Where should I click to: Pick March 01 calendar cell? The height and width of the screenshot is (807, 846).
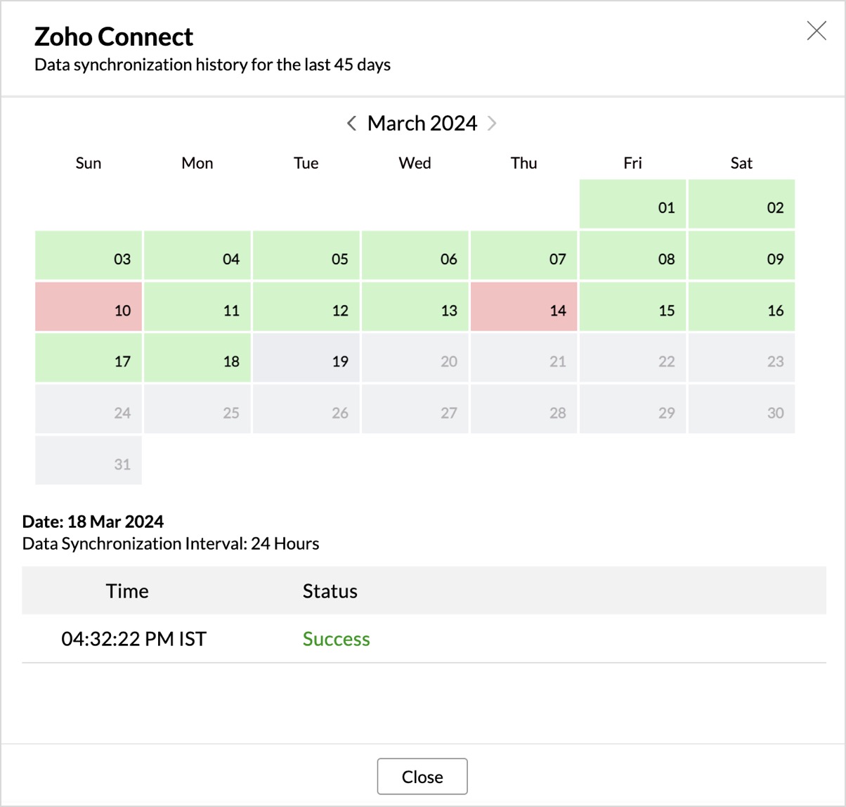[x=633, y=205]
